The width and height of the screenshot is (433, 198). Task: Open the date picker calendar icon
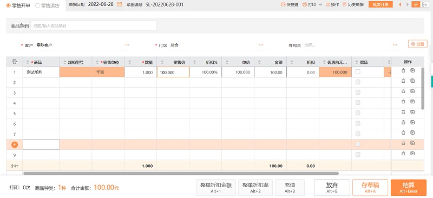point(120,4)
